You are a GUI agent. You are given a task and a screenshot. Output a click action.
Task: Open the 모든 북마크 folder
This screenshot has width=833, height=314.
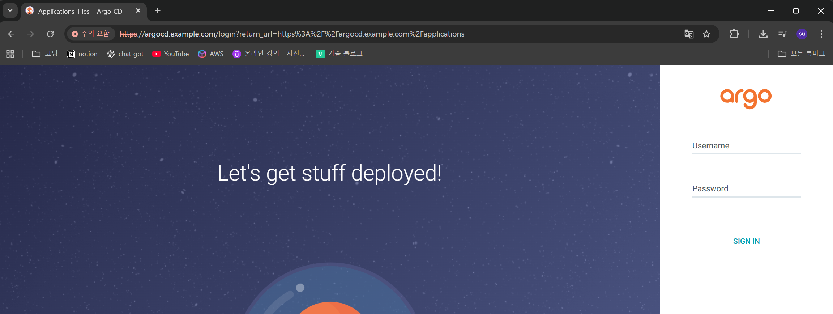pos(802,54)
